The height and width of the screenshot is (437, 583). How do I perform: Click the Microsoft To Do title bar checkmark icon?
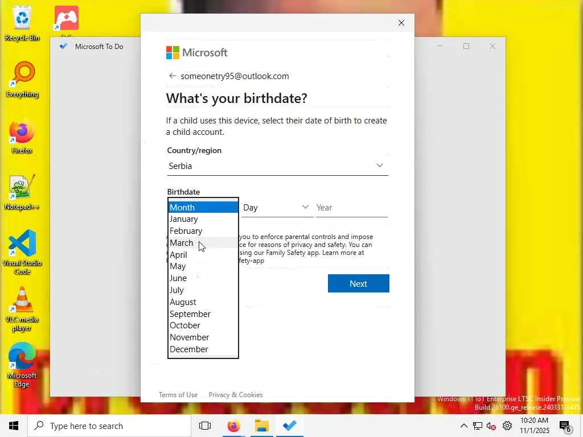click(63, 46)
